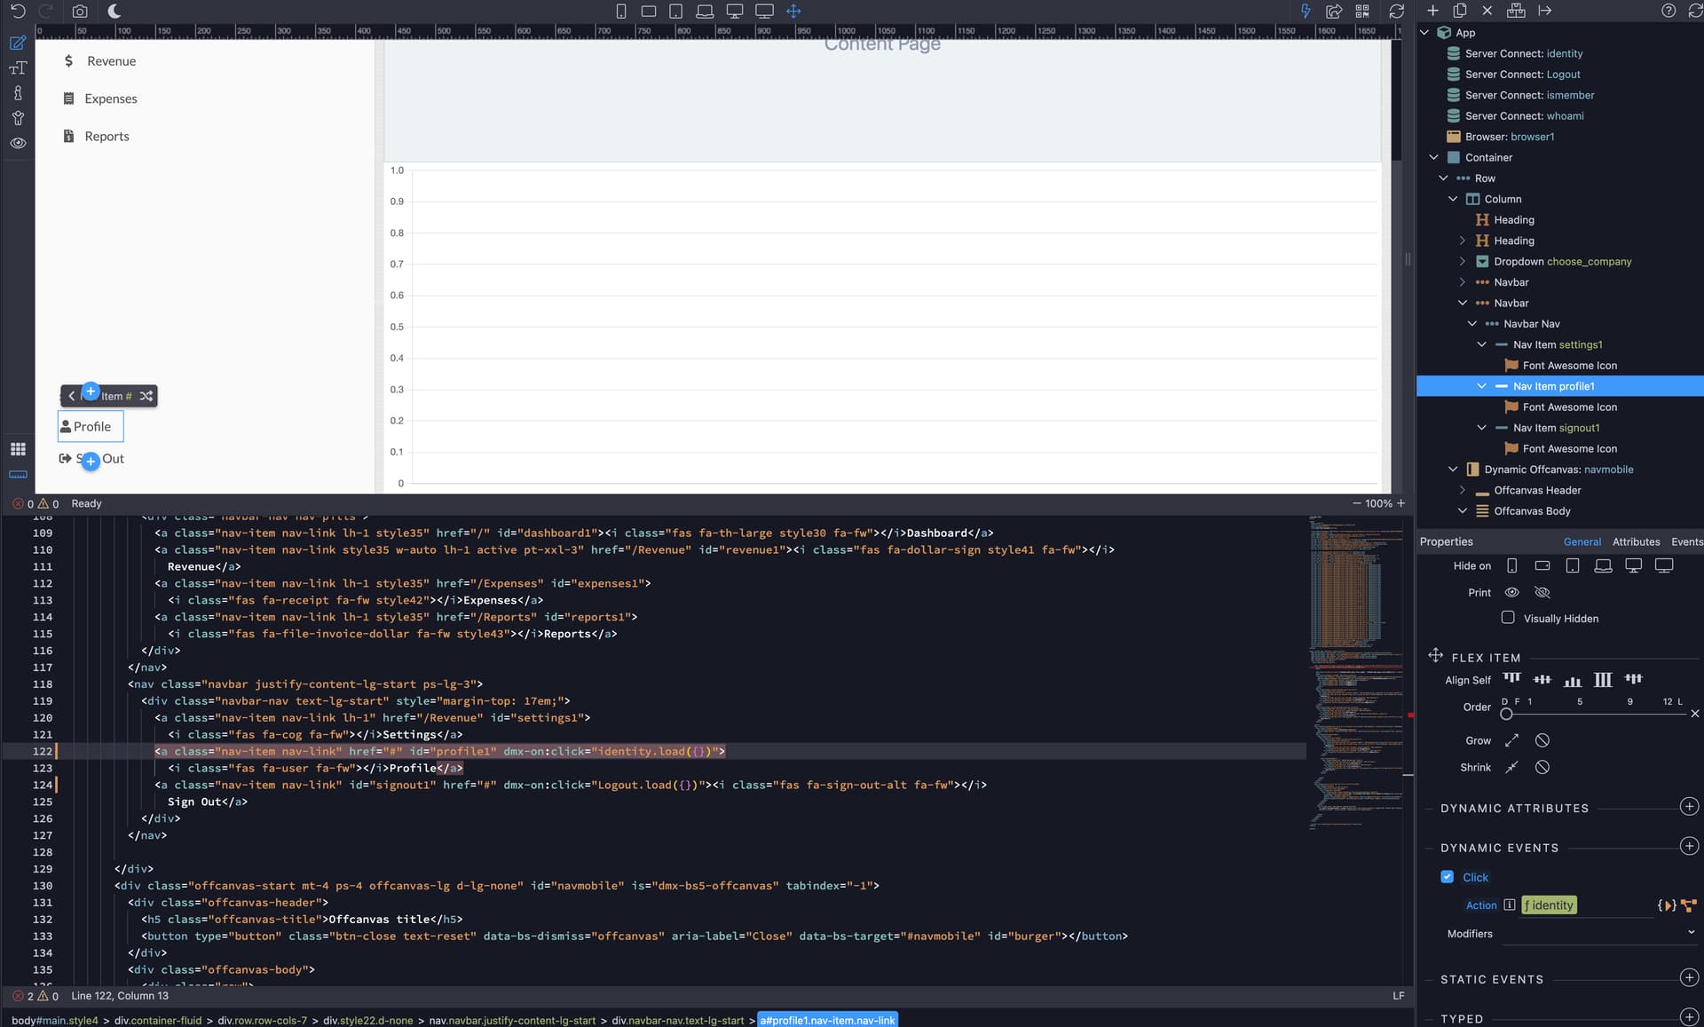Refresh the design view
Image resolution: width=1704 pixels, height=1027 pixels.
1396,12
